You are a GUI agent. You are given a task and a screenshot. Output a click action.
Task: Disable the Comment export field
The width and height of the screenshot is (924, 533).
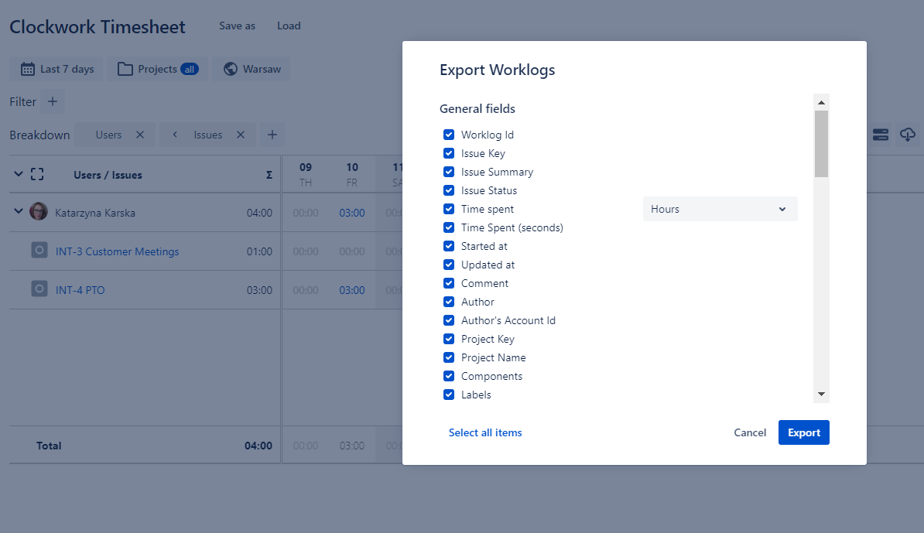(448, 283)
